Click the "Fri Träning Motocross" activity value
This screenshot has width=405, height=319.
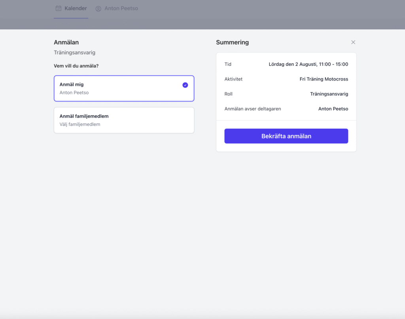tap(324, 79)
